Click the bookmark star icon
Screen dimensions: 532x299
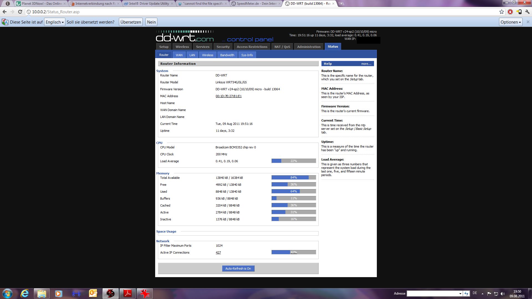502,12
